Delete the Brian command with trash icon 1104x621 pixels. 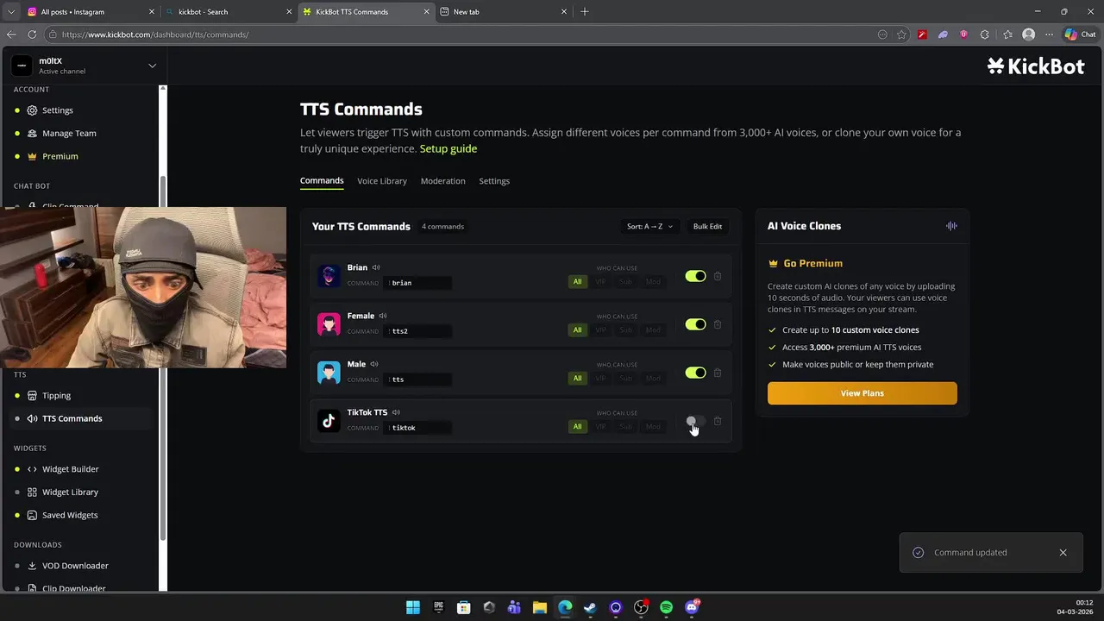718,276
